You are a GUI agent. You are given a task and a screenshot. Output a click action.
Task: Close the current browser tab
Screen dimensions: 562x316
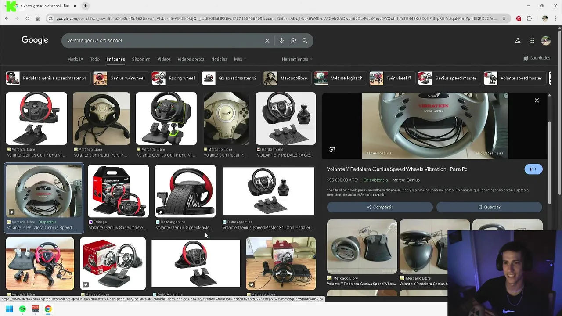tap(75, 6)
